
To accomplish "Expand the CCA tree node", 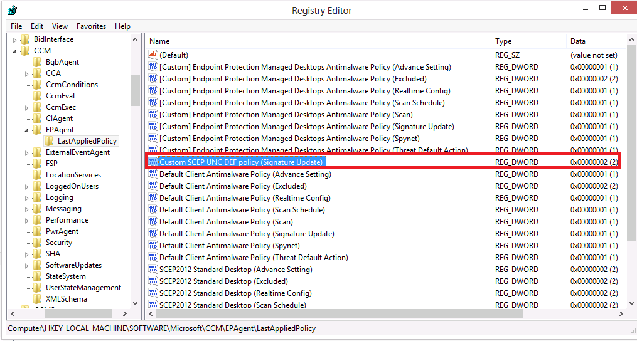I will click(27, 74).
